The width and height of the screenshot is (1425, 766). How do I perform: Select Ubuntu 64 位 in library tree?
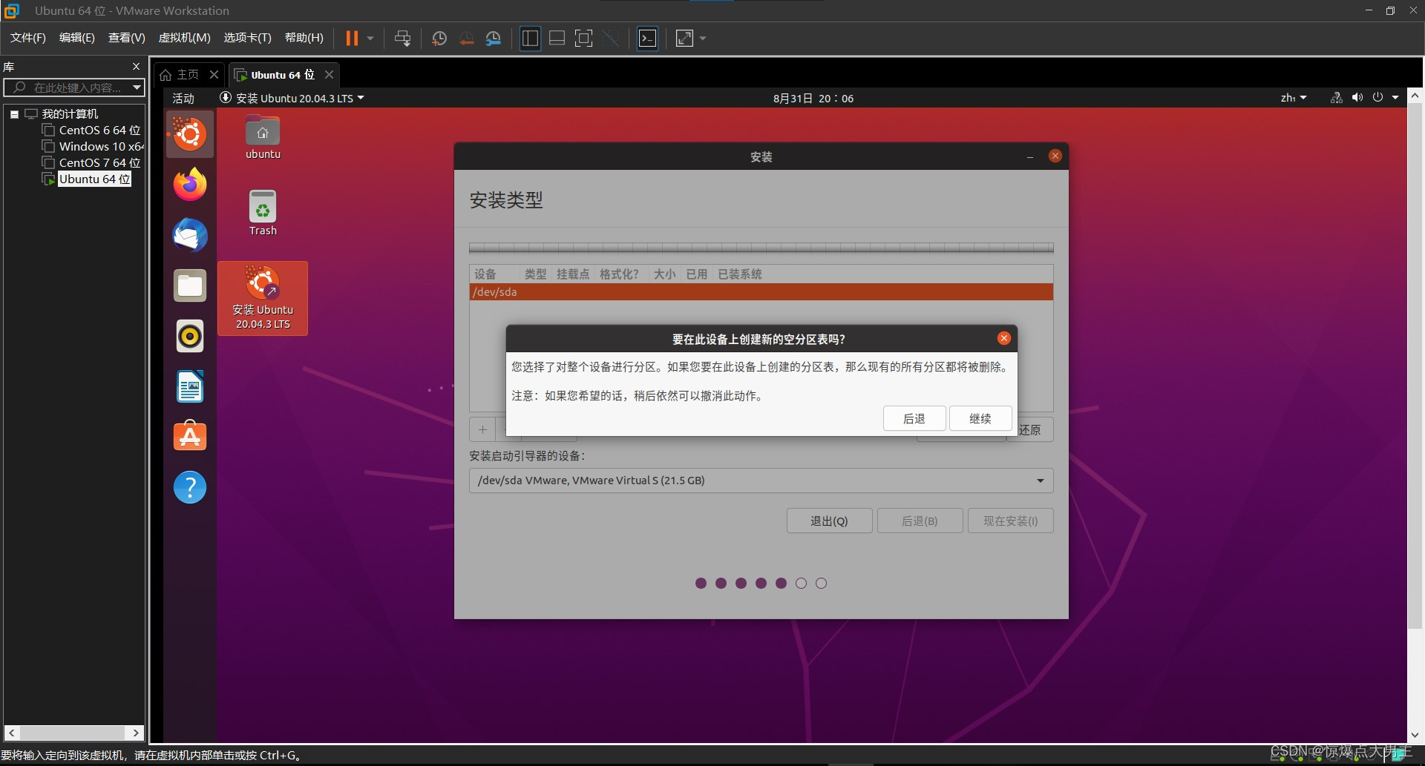(94, 179)
